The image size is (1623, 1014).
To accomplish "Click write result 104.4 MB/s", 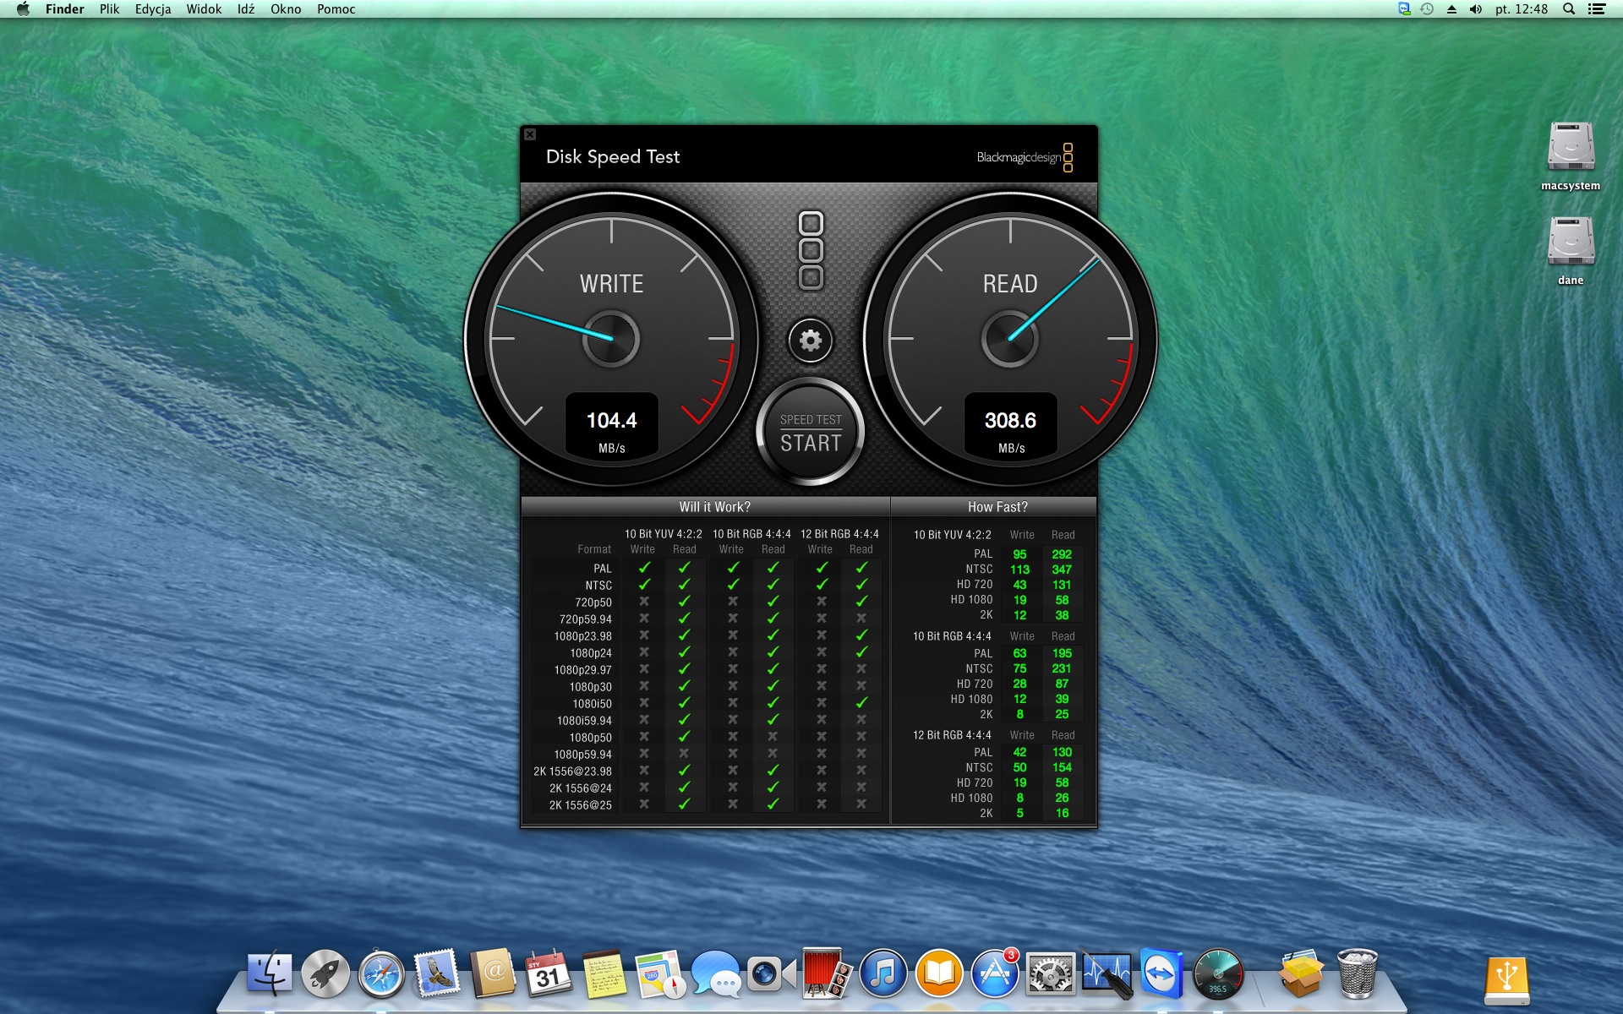I will pyautogui.click(x=612, y=428).
